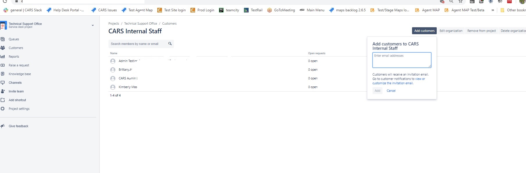526x173 pixels.
Task: Click Invite team
Action: coord(16,91)
